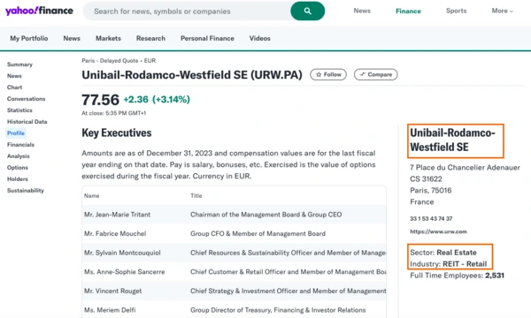Click the phone number 33 1 53 43 74 37
Screen dimensions: 531x318
pos(431,219)
